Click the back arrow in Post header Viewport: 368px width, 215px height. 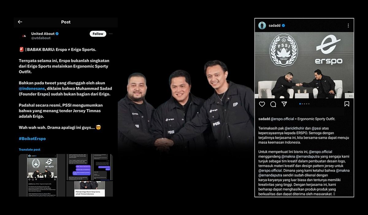coord(20,22)
